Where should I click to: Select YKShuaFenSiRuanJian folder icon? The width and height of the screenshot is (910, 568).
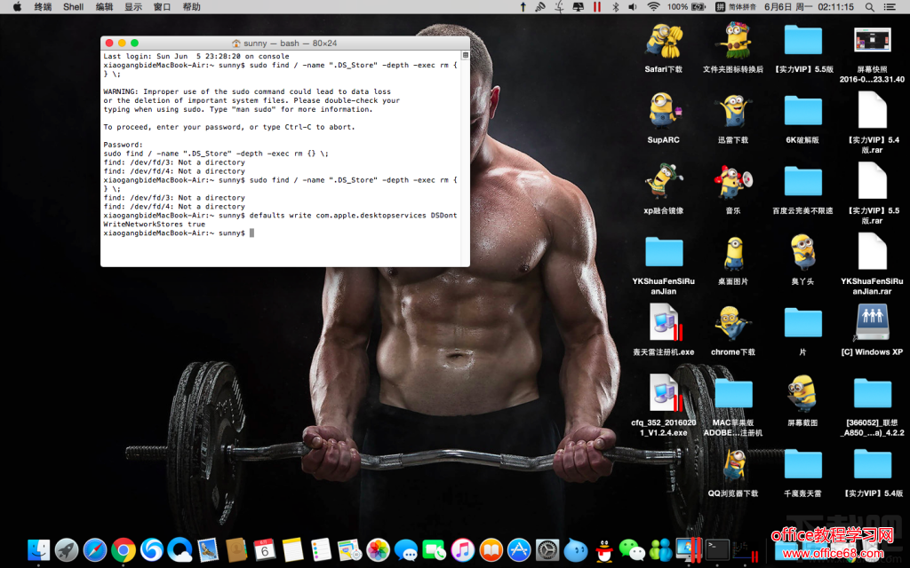[664, 251]
